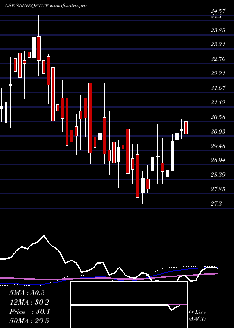The width and height of the screenshot is (234, 328).
Task: Select the 32.21 price axis label
Action: (218, 74)
